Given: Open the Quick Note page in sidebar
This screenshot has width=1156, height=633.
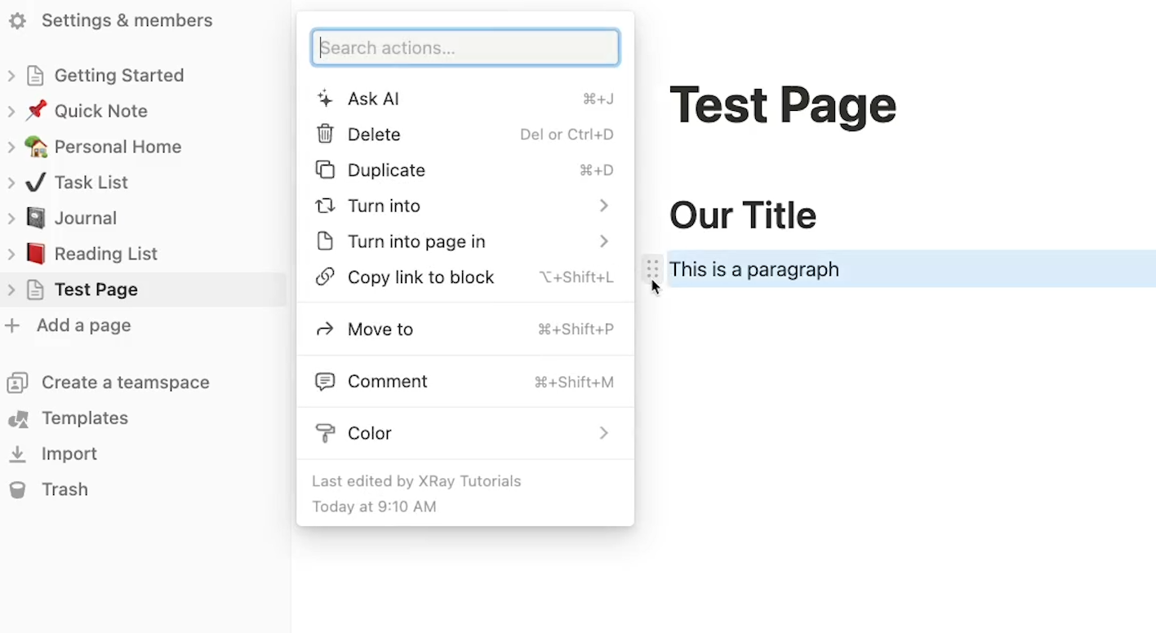Looking at the screenshot, I should click(x=101, y=111).
